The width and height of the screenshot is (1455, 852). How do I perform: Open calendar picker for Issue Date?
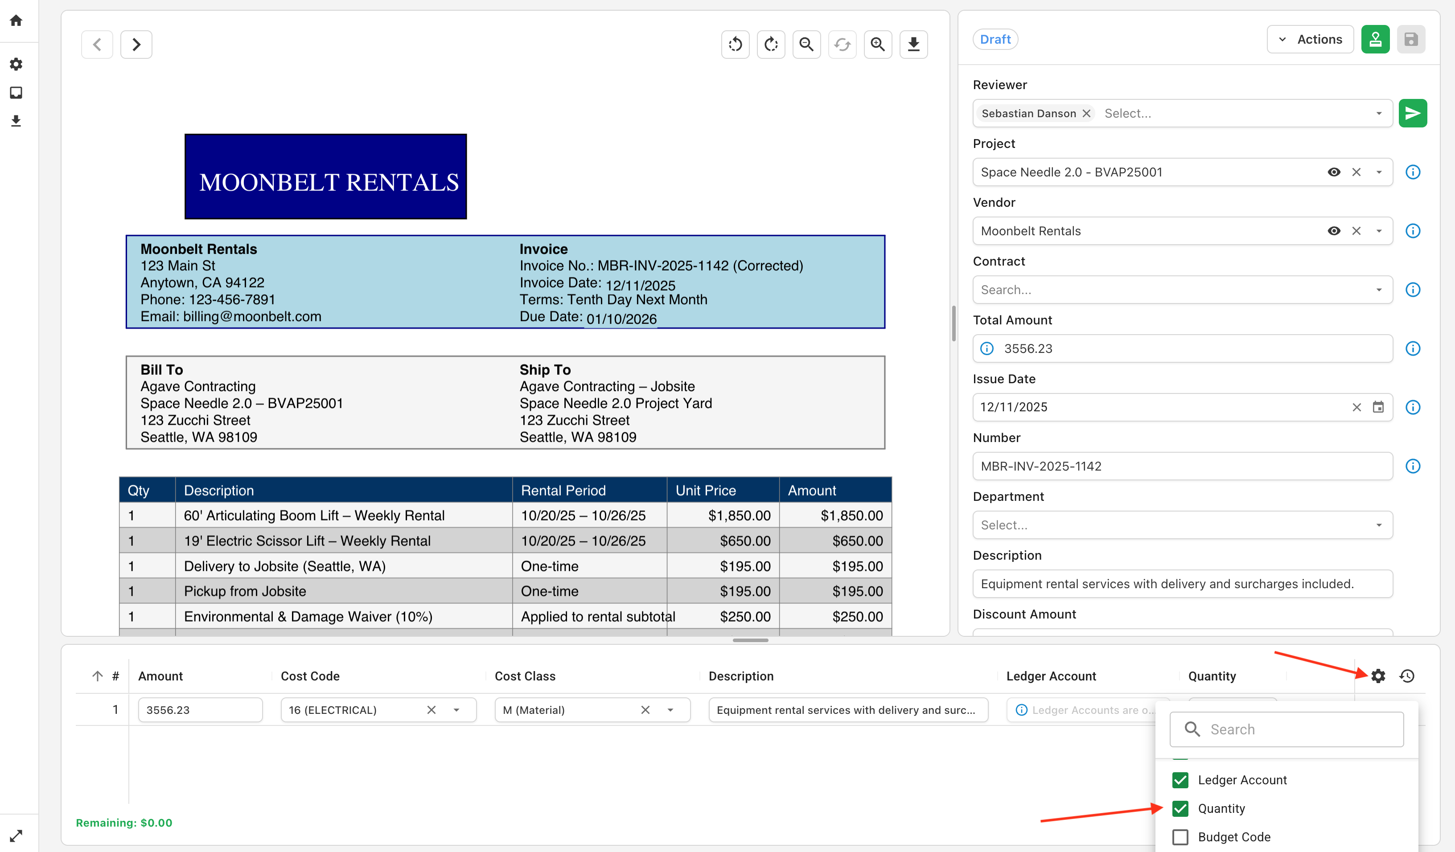click(1378, 408)
